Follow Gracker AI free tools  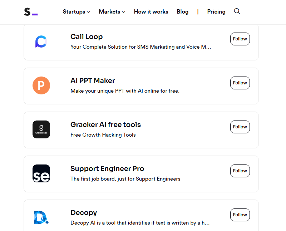point(240,127)
